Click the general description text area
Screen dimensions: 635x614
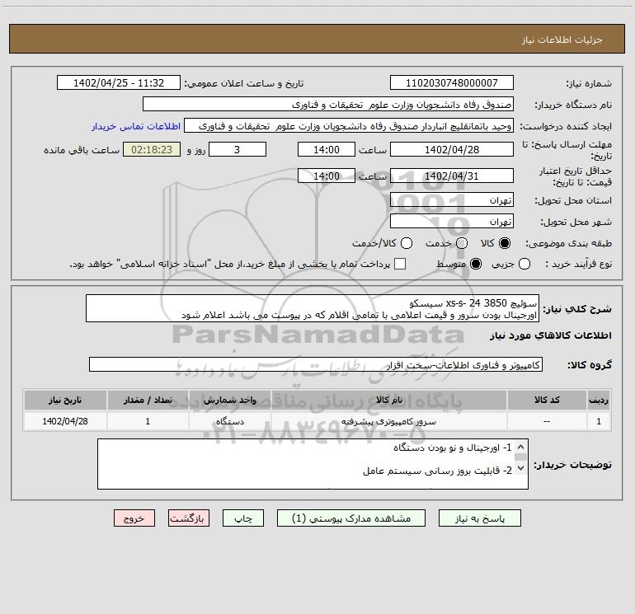313,308
